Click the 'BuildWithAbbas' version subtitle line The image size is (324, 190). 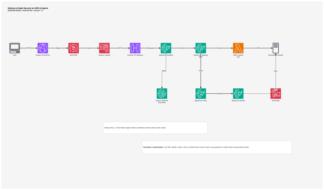pos(25,10)
